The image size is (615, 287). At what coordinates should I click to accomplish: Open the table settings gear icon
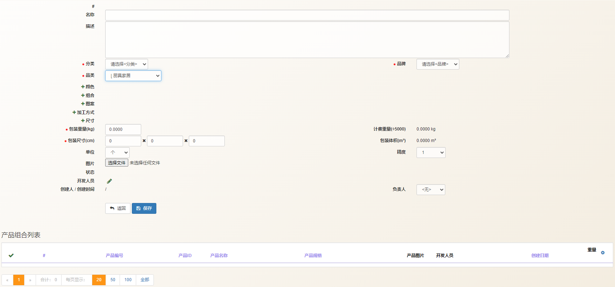pyautogui.click(x=603, y=253)
